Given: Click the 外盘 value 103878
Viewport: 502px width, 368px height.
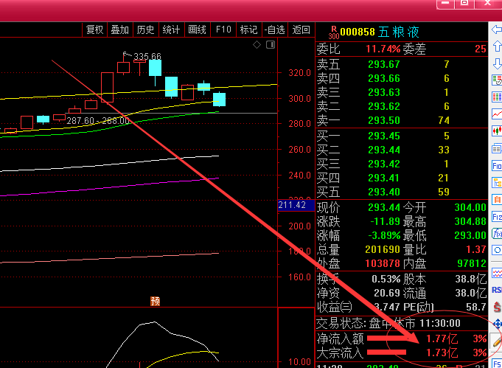Looking at the screenshot, I should coord(383,263).
